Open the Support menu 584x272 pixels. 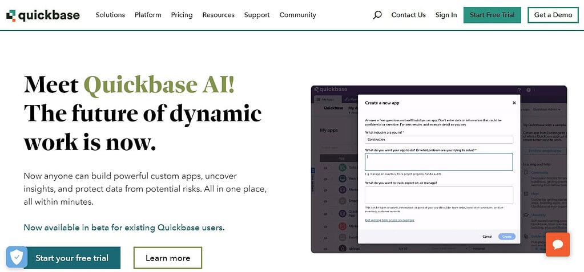click(x=257, y=15)
